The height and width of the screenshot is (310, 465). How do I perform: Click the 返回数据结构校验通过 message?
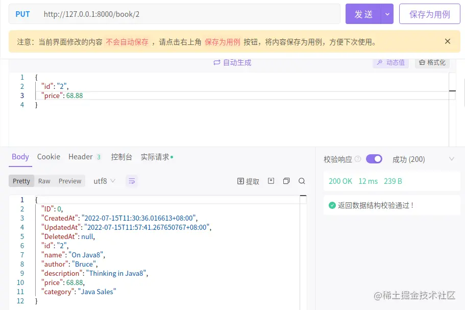pos(372,205)
